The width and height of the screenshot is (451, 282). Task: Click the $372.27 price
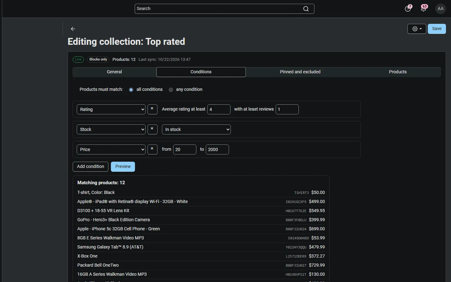(317, 256)
